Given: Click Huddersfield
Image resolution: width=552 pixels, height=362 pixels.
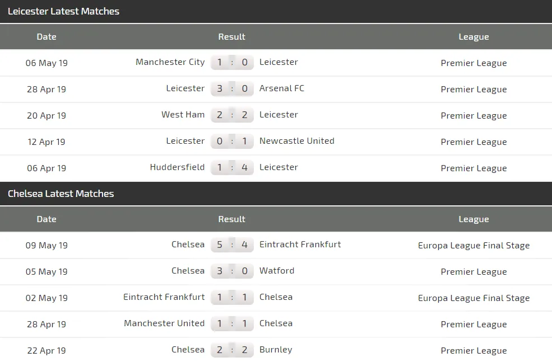Looking at the screenshot, I should (x=178, y=167).
